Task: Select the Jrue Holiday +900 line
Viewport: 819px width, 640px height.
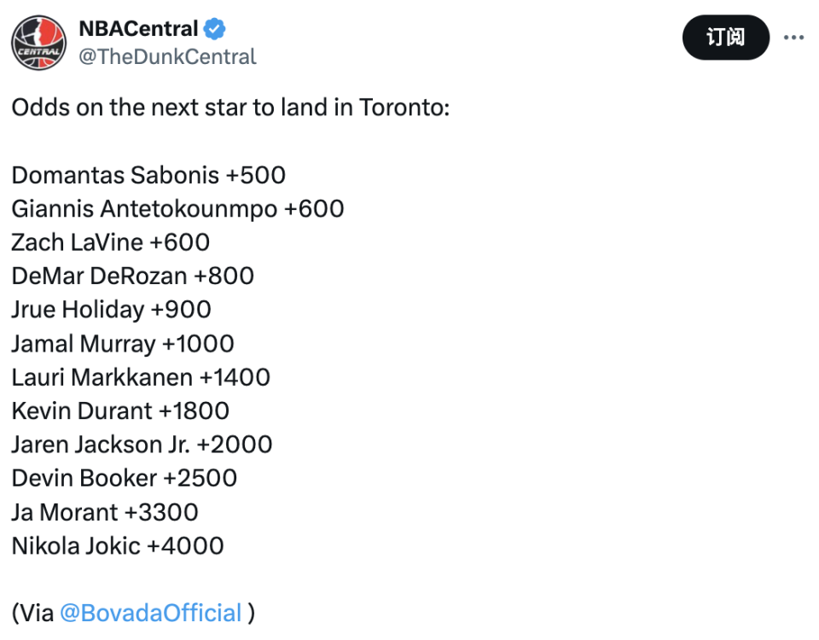Action: (111, 309)
